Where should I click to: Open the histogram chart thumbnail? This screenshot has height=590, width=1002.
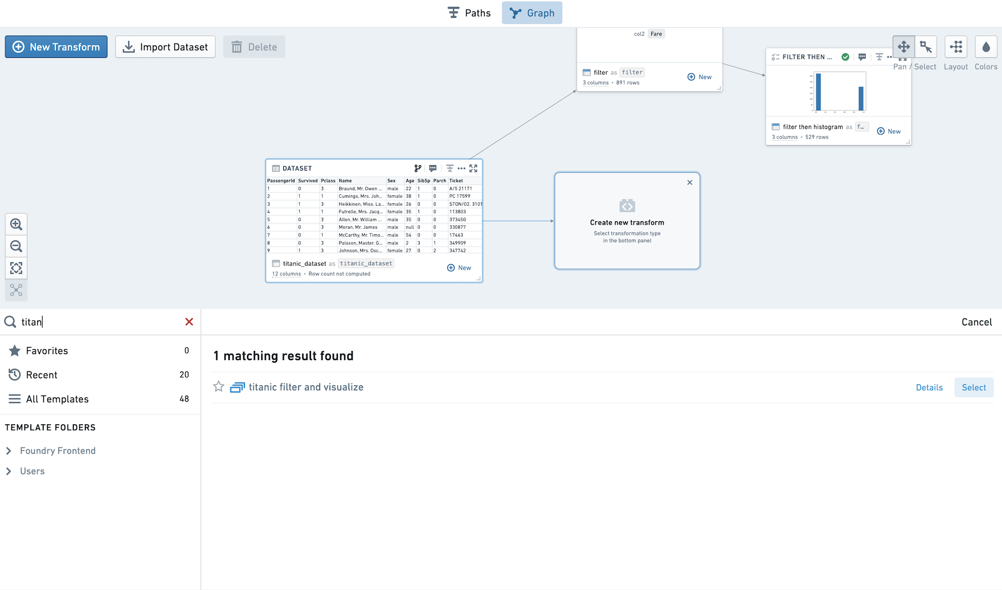tap(839, 92)
